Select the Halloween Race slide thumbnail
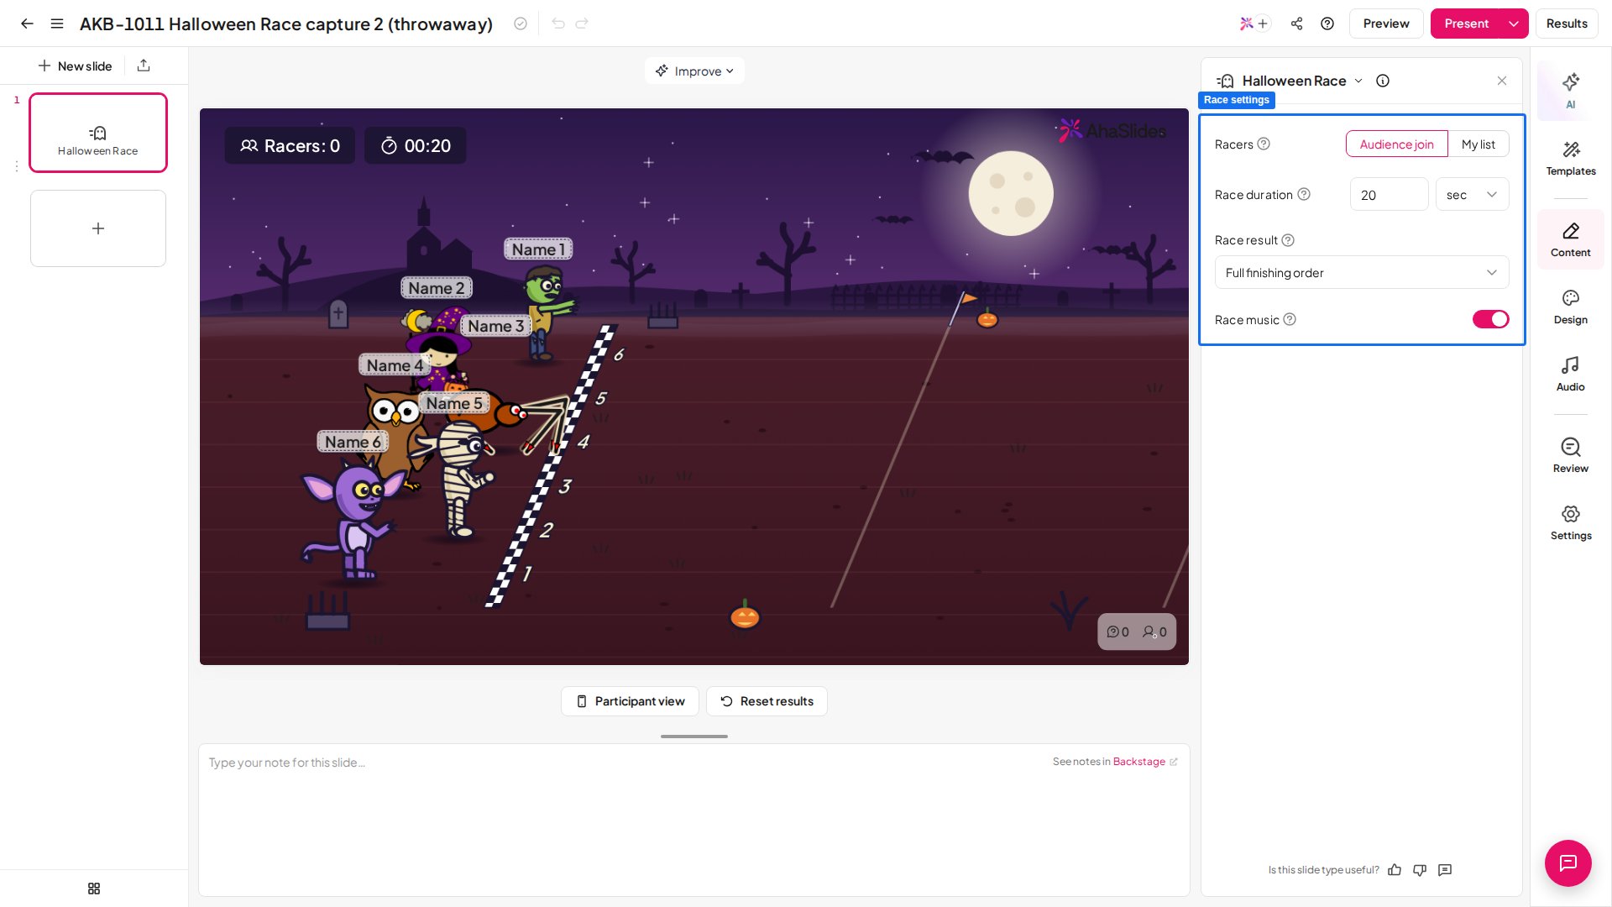Image resolution: width=1612 pixels, height=907 pixels. click(x=98, y=133)
